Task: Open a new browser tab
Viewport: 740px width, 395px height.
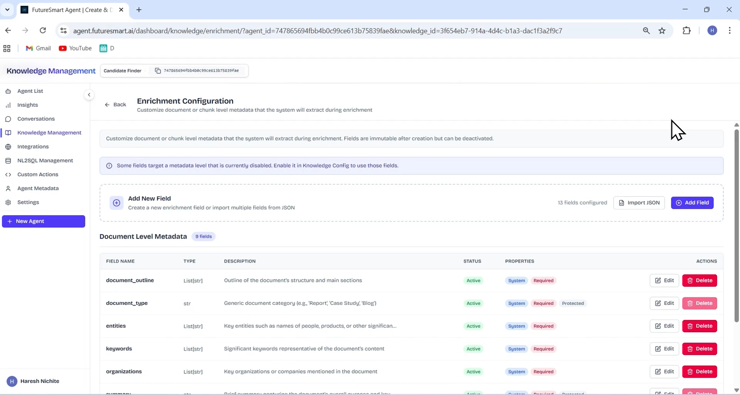Action: coord(139,10)
